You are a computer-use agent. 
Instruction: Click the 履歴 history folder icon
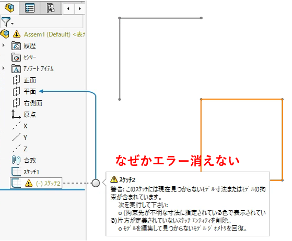click(16, 46)
